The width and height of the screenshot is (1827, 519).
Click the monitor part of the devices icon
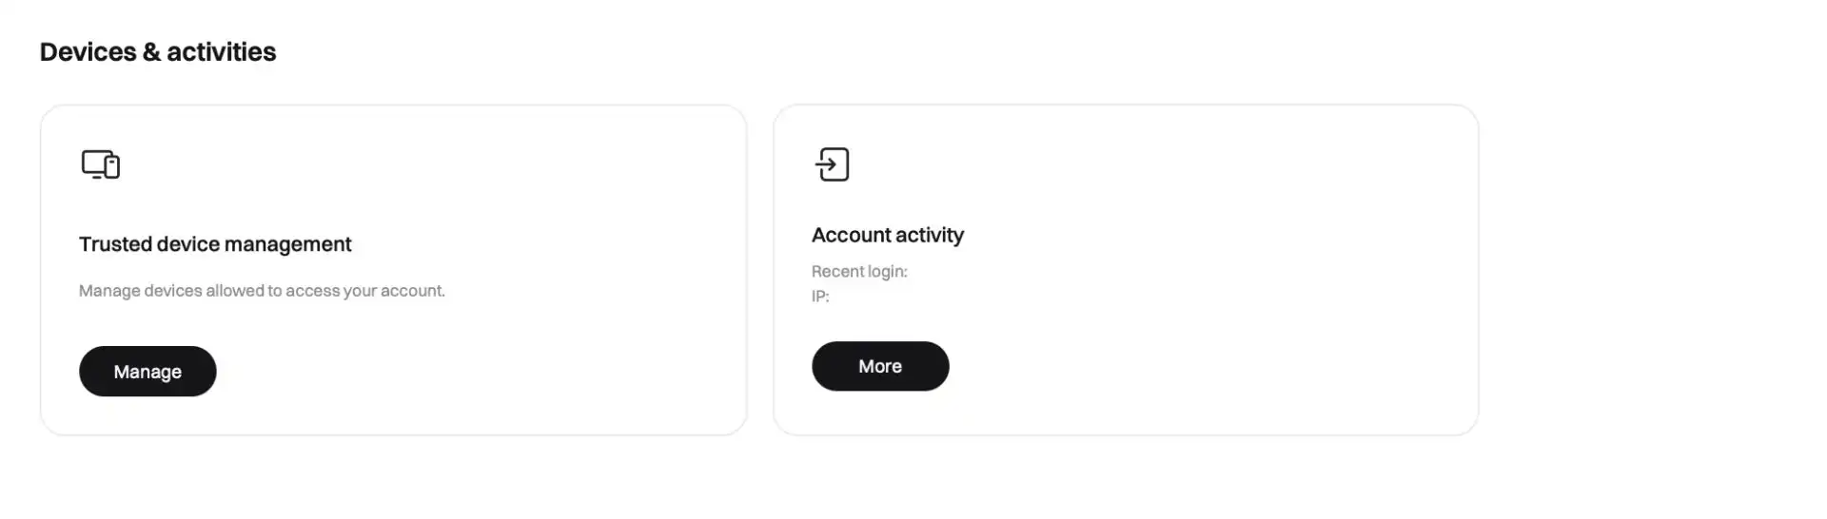tap(93, 163)
